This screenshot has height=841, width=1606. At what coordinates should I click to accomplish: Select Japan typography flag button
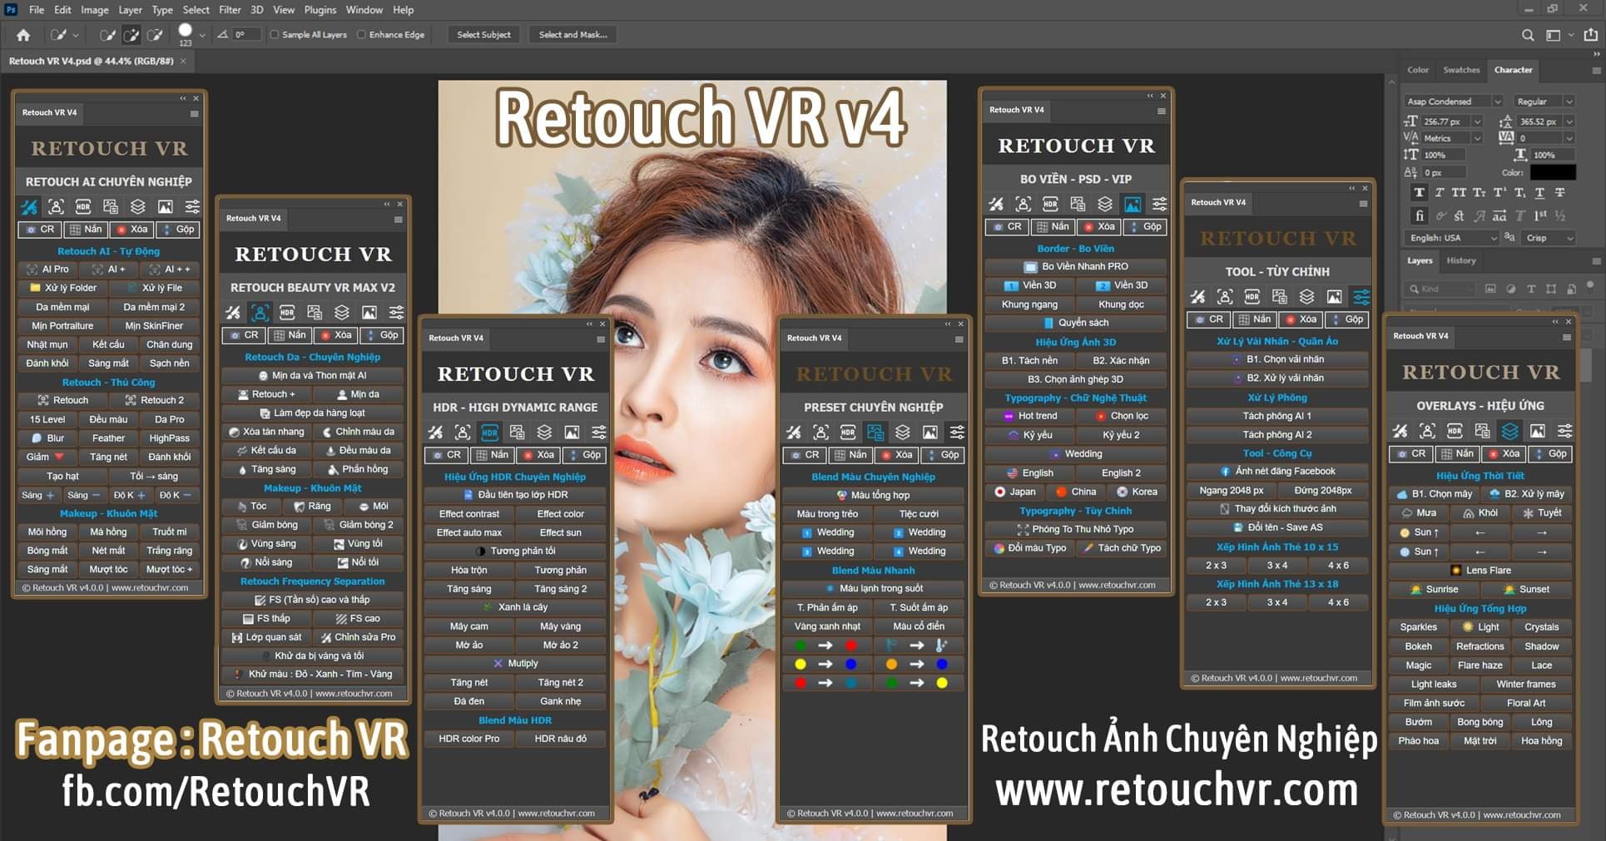[x=1015, y=492]
